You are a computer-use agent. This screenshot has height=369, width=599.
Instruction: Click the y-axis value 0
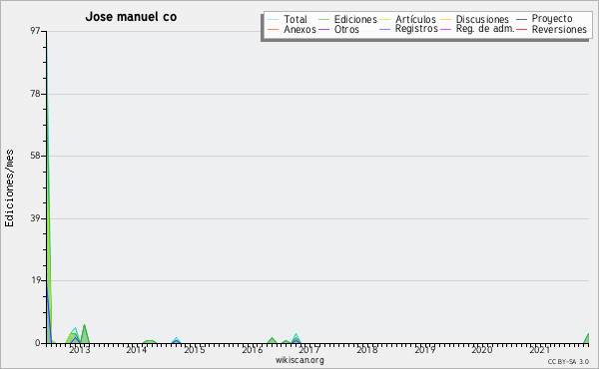pyautogui.click(x=38, y=343)
